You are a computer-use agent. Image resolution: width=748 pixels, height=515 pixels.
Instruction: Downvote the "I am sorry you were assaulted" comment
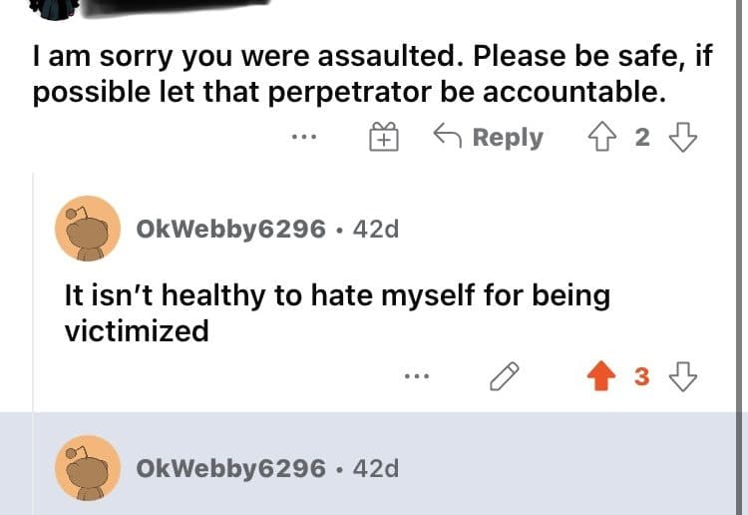point(682,138)
